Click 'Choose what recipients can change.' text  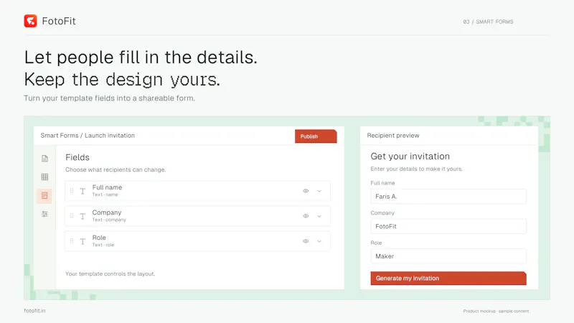(116, 169)
